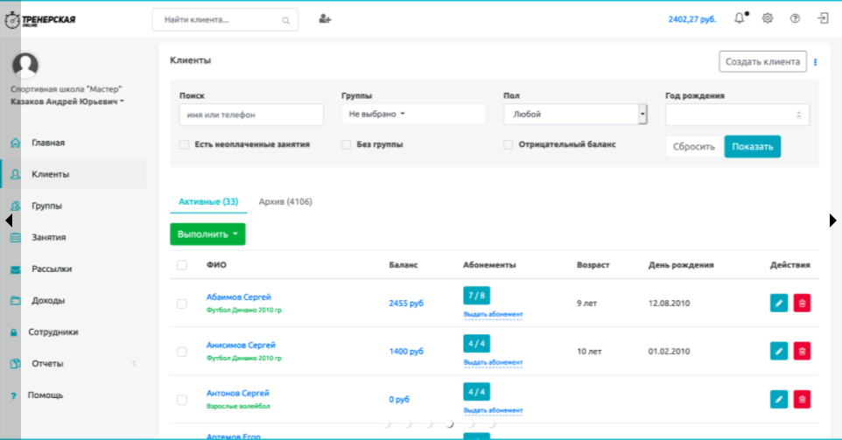Image resolution: width=842 pixels, height=440 pixels.
Task: Enable the Есть неоплаченные занятия checkbox
Action: click(x=185, y=144)
